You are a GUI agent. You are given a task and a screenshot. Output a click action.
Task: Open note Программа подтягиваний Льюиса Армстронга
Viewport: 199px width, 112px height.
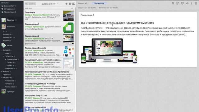coord(49,75)
